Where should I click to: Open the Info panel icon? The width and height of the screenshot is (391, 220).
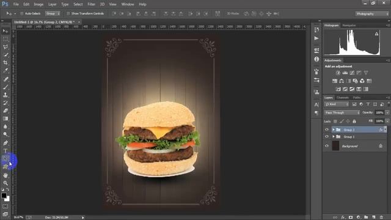[316, 59]
